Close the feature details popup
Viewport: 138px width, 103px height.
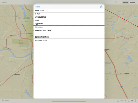(37, 7)
